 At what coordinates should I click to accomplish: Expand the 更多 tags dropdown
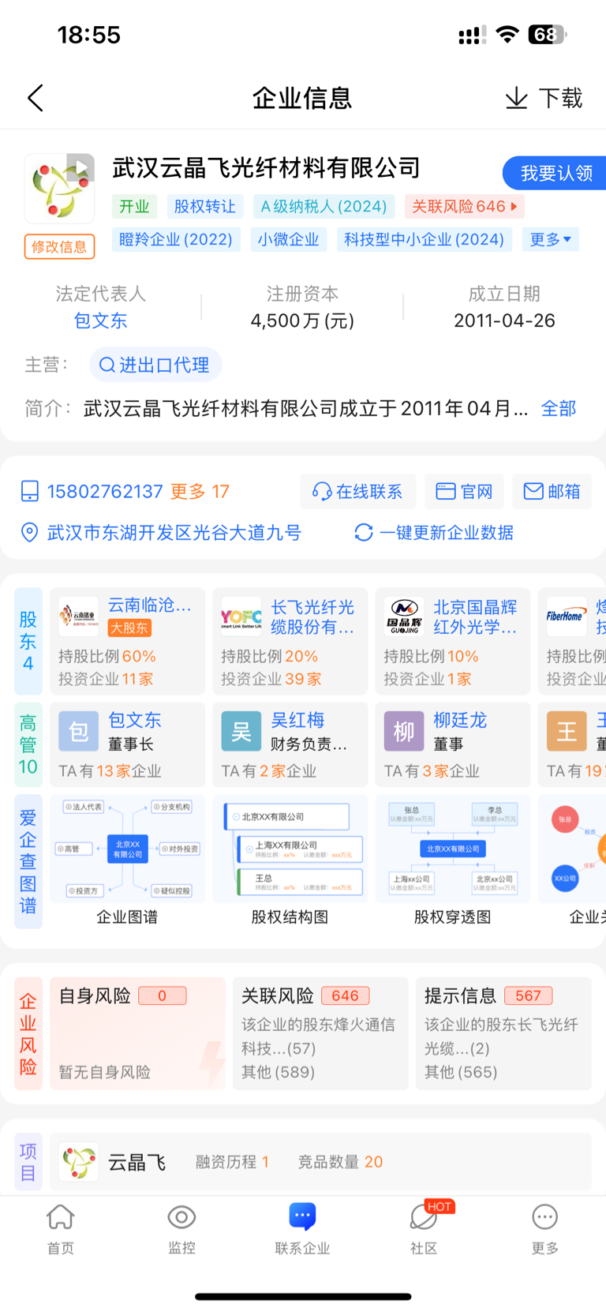550,239
